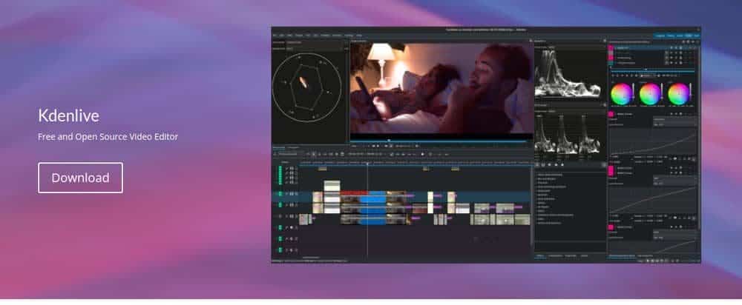The width and height of the screenshot is (742, 305).
Task: Click the RGB parade scope display
Action: click(x=568, y=133)
